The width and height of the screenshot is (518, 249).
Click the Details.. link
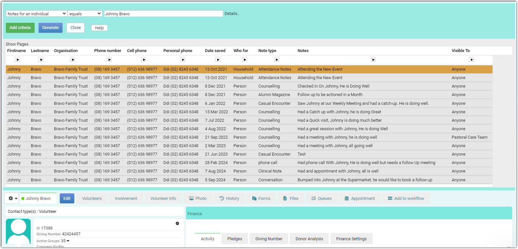click(x=232, y=14)
